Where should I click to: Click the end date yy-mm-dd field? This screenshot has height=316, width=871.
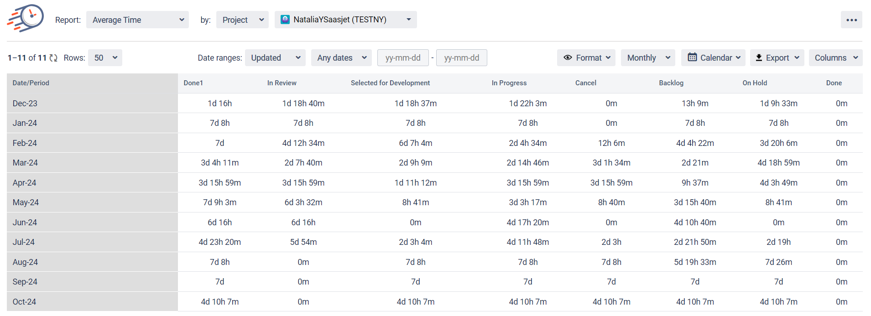462,58
